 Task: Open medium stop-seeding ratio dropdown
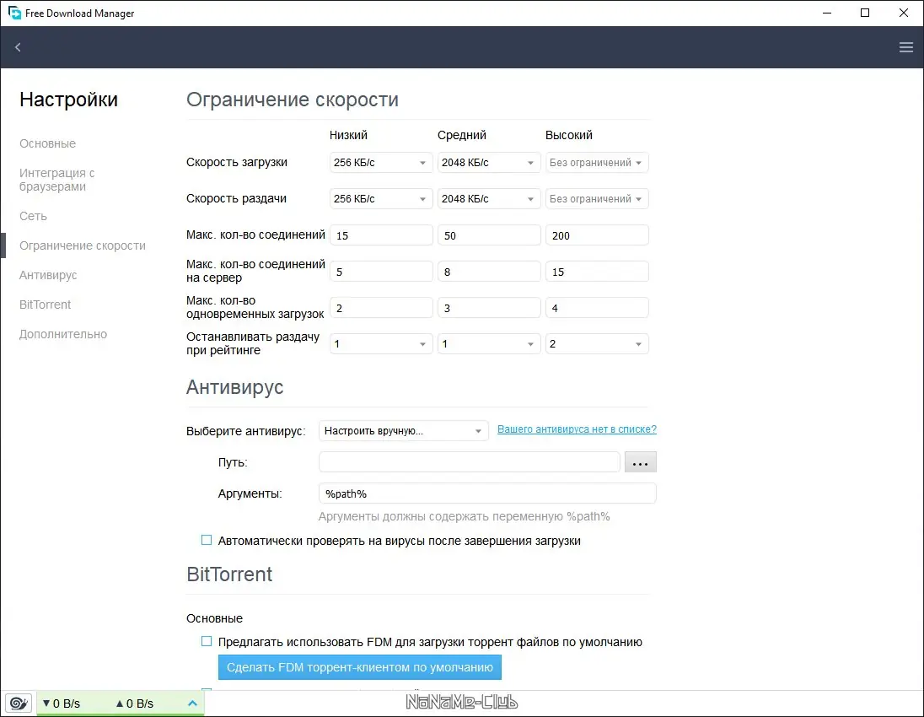pyautogui.click(x=488, y=344)
